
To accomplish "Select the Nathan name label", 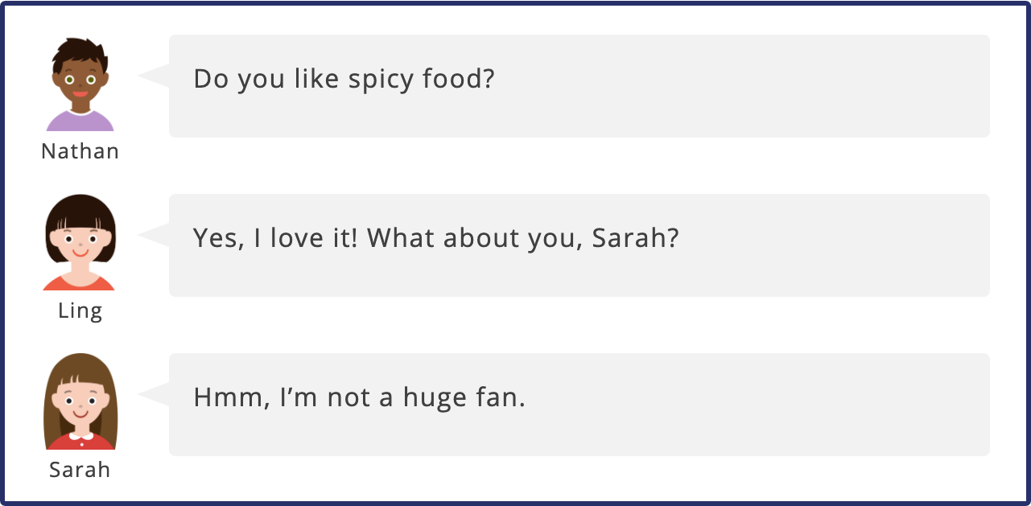I will pyautogui.click(x=80, y=151).
